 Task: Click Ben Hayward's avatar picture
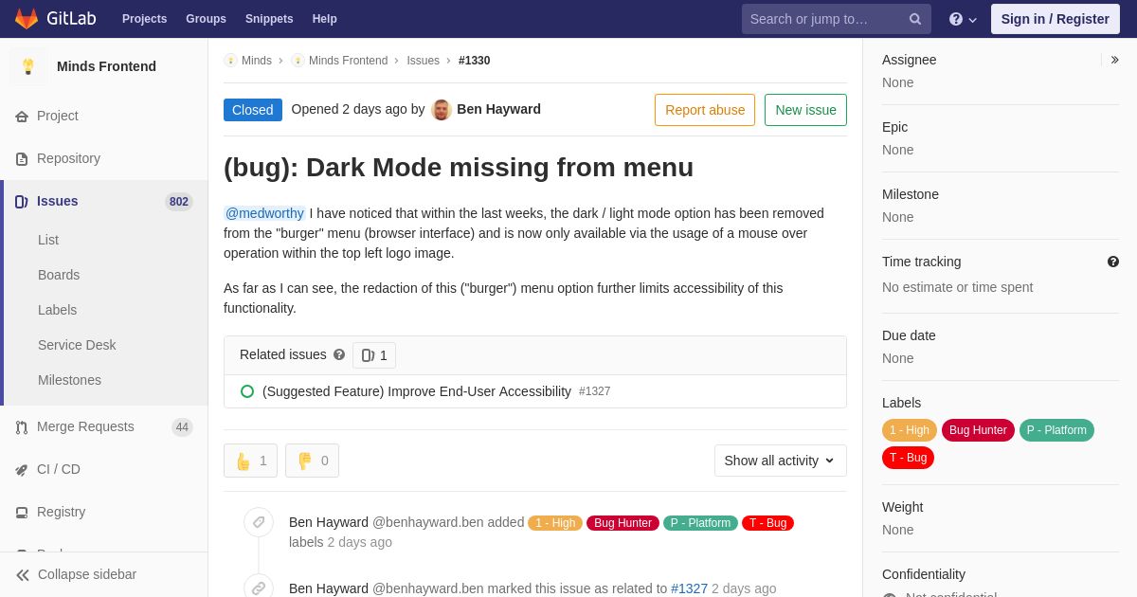click(442, 110)
